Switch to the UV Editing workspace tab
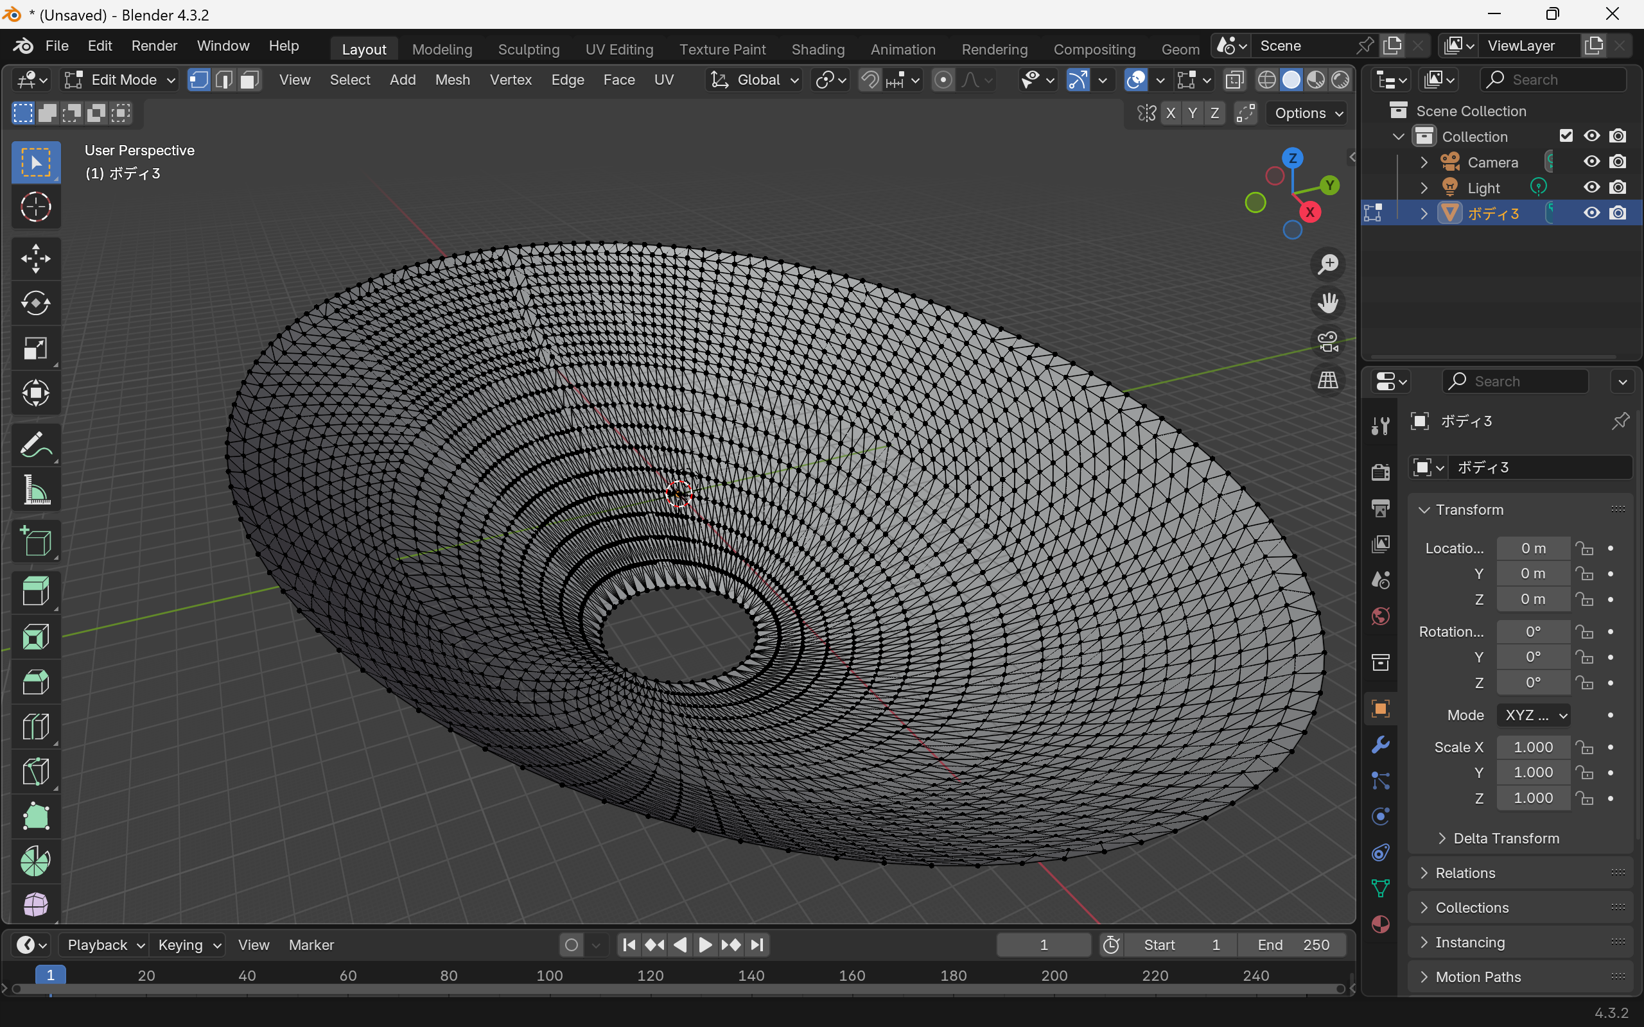This screenshot has height=1027, width=1644. (619, 49)
